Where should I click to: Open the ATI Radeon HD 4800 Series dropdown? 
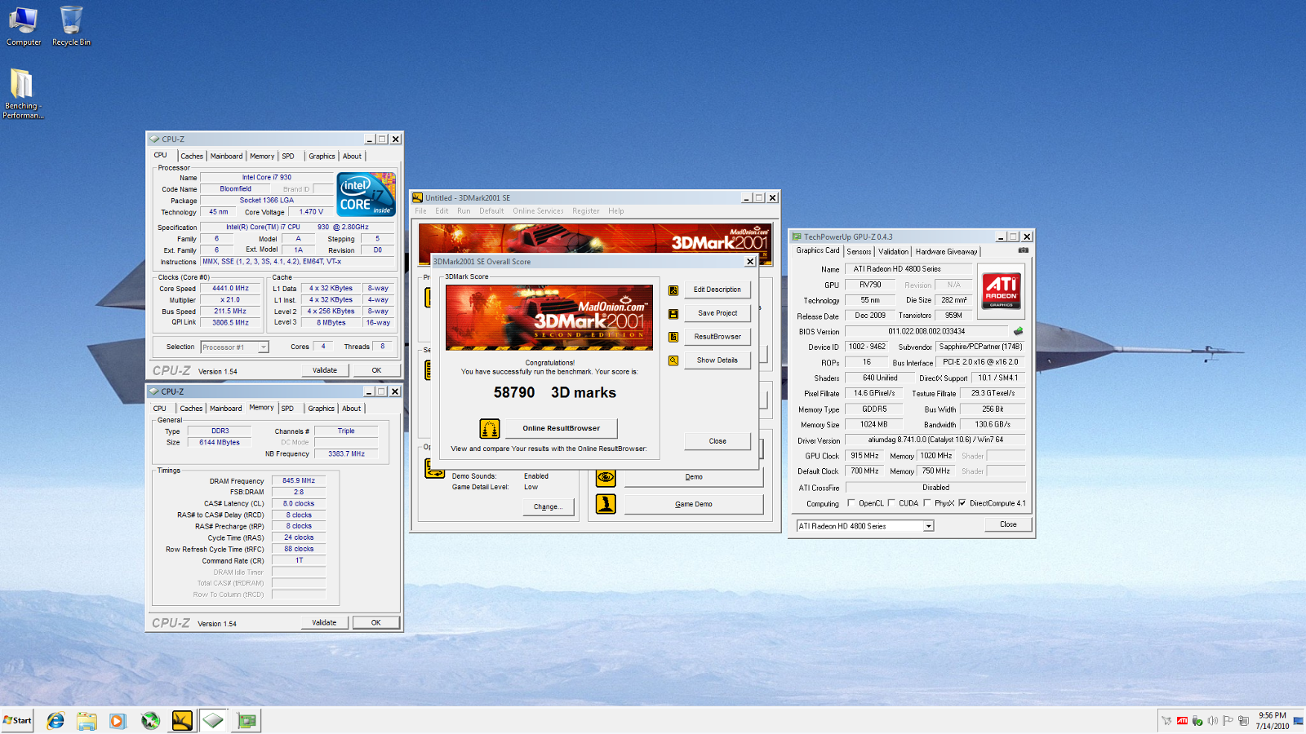pos(928,526)
